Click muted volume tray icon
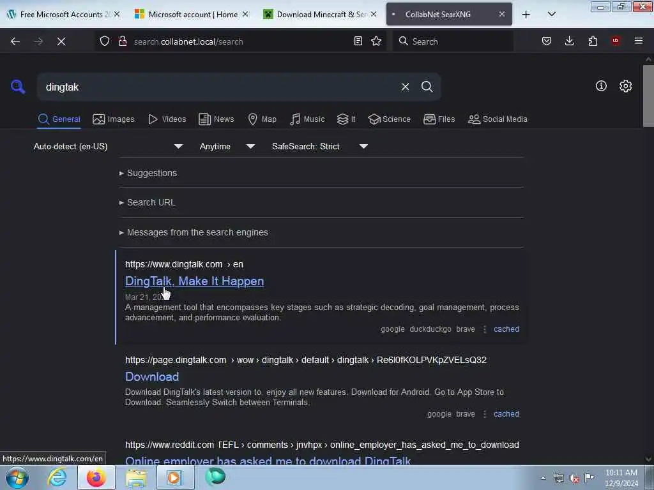This screenshot has height=490, width=654. [x=574, y=479]
